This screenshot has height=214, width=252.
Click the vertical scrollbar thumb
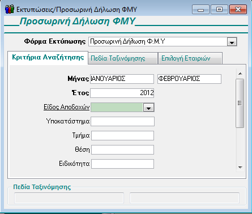click(240, 103)
